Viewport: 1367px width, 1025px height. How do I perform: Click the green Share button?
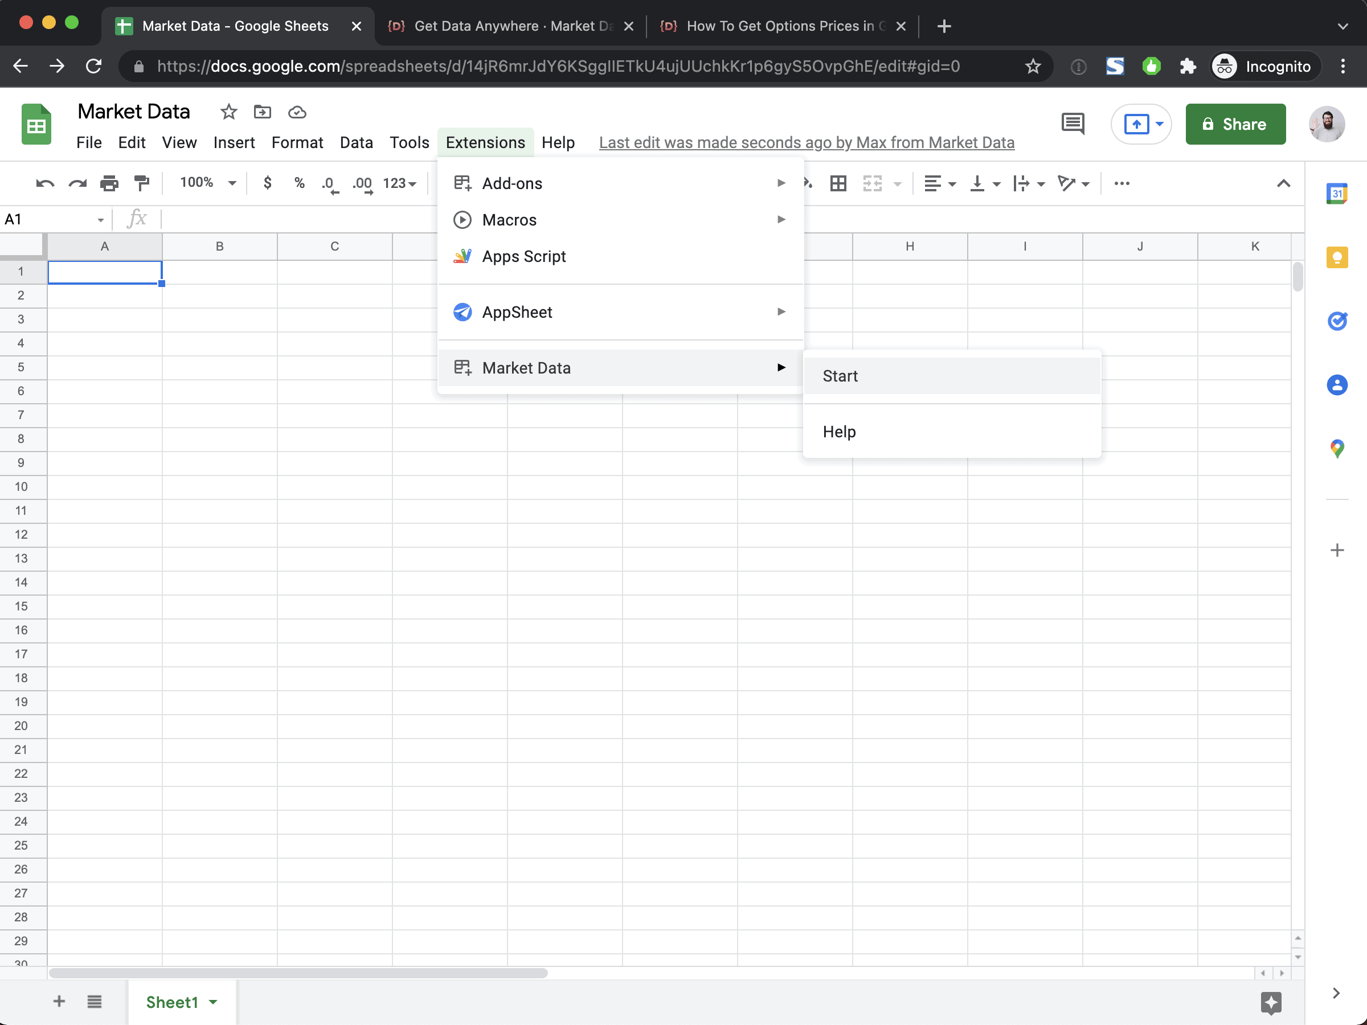(x=1235, y=124)
